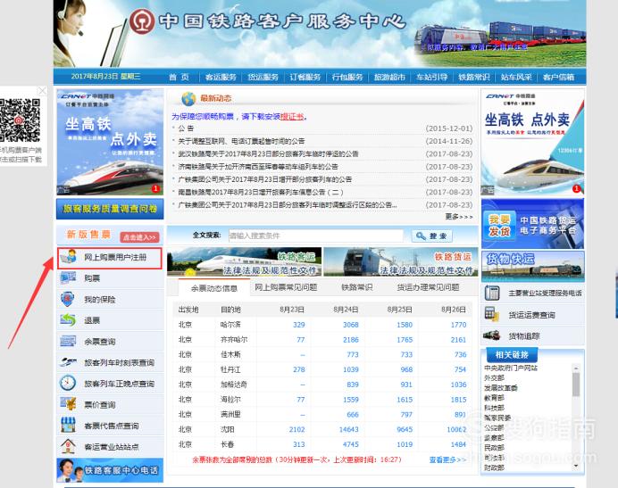Click the ticket purchase icon beside 购票
This screenshot has width=618, height=488.
(68, 278)
